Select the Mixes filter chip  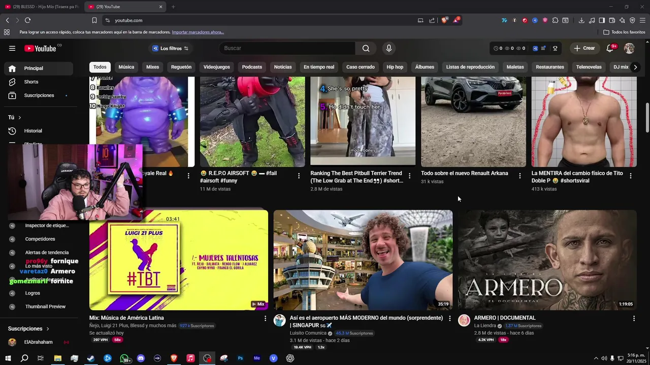152,67
